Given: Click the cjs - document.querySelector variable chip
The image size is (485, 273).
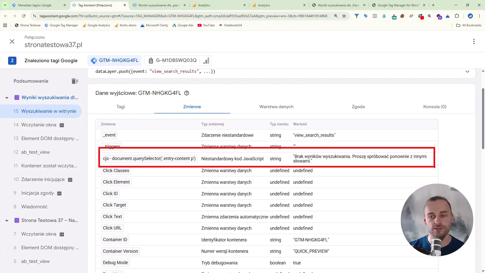Looking at the screenshot, I should pyautogui.click(x=149, y=158).
